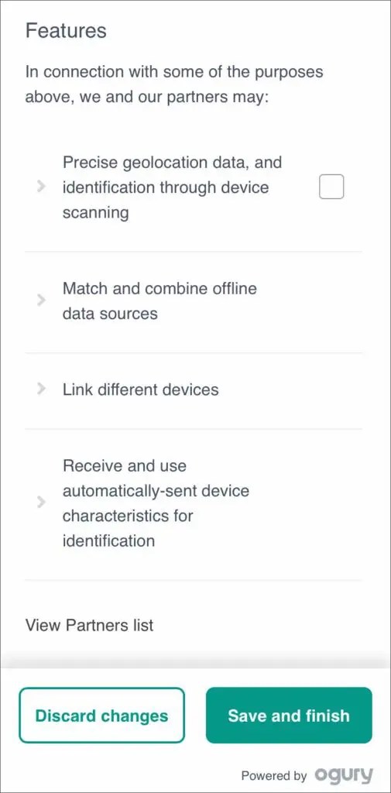Expand the Precise geolocation data chevron
This screenshot has height=793, width=391.
click(42, 187)
